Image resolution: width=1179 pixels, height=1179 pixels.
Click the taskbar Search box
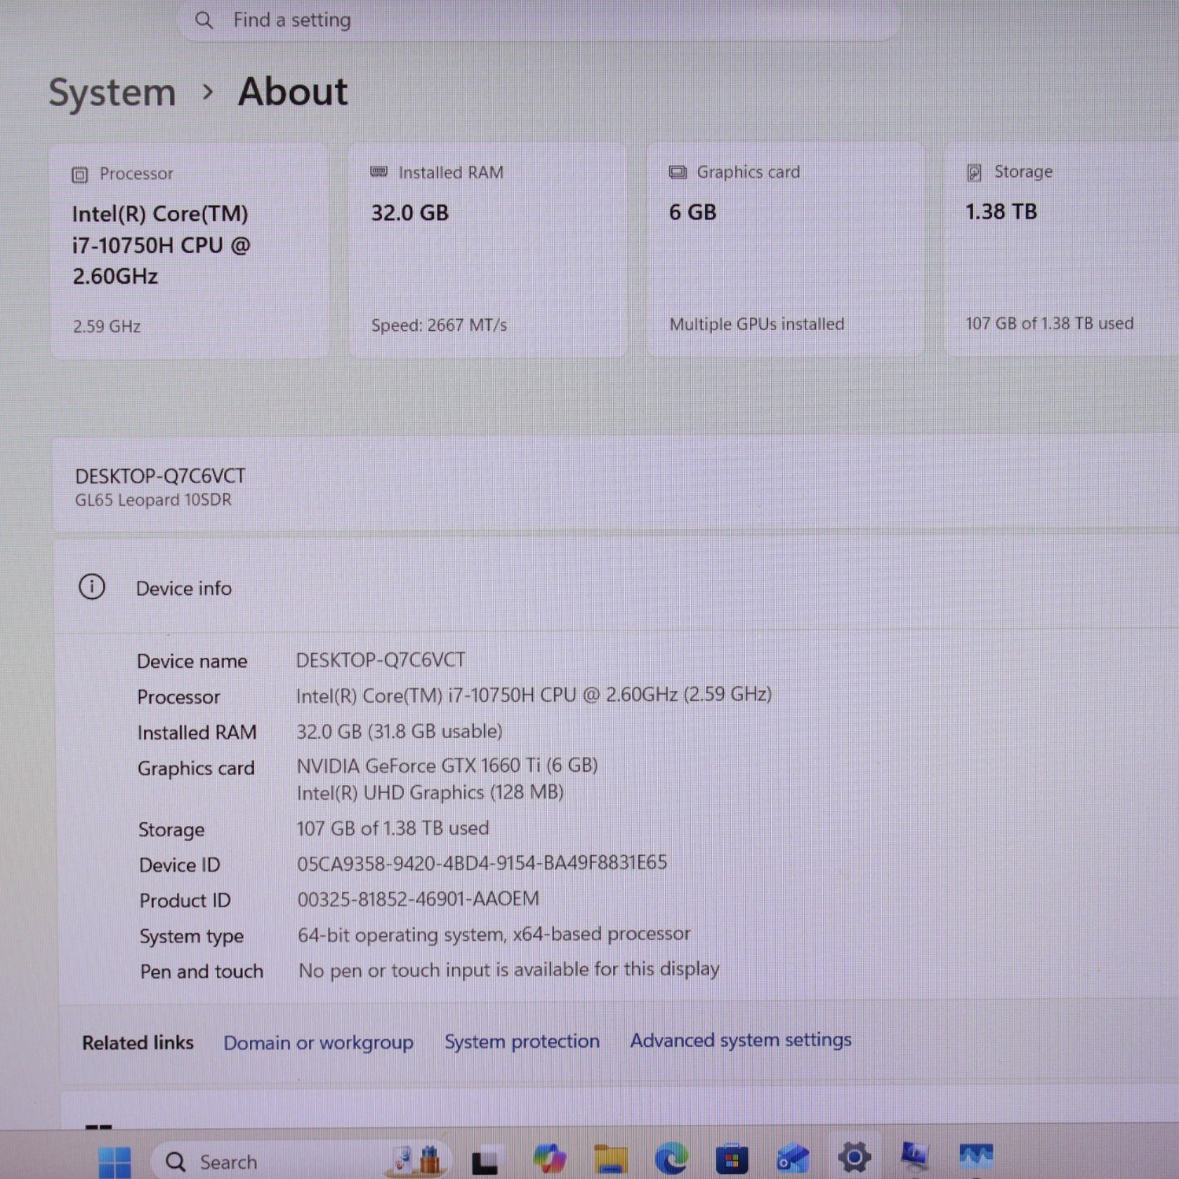(300, 1161)
